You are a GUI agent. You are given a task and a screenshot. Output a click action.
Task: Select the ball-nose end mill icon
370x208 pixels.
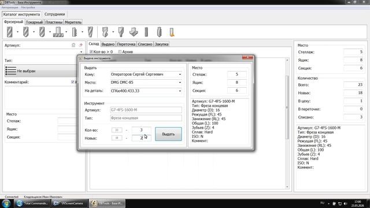tap(42, 32)
